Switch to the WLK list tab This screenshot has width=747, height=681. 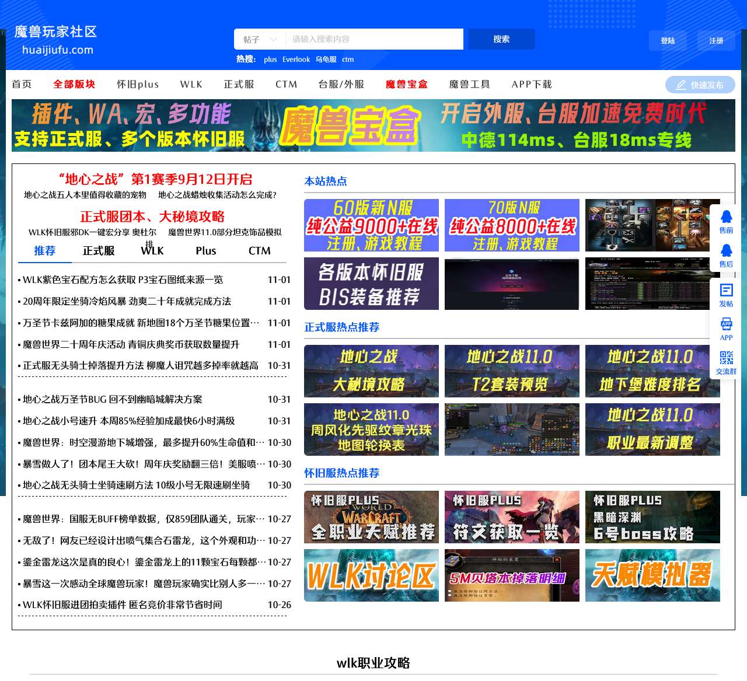pos(152,250)
